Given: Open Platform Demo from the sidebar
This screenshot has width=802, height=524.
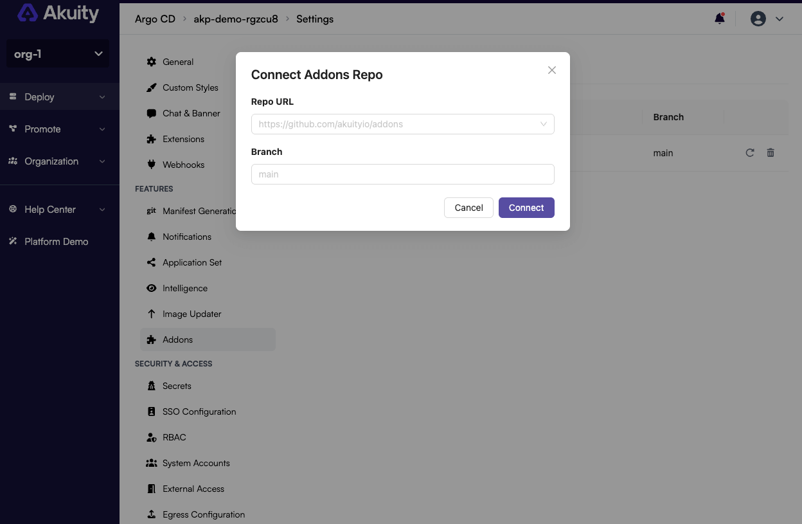Looking at the screenshot, I should [x=56, y=241].
